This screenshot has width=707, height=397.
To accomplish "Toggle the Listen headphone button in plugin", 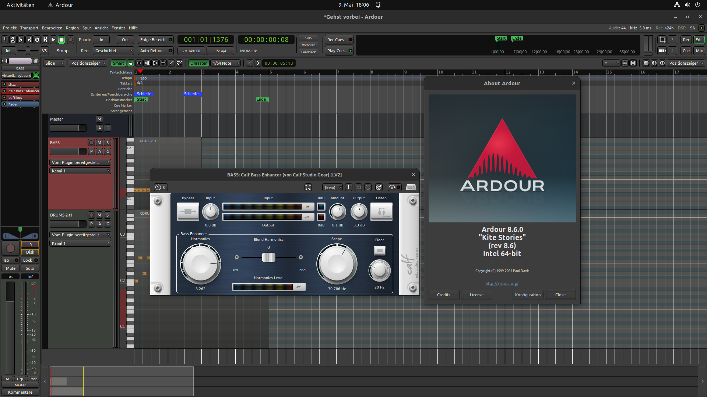I will [x=381, y=212].
